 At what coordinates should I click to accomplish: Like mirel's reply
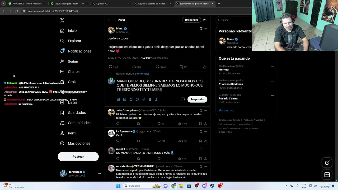pos(159,159)
